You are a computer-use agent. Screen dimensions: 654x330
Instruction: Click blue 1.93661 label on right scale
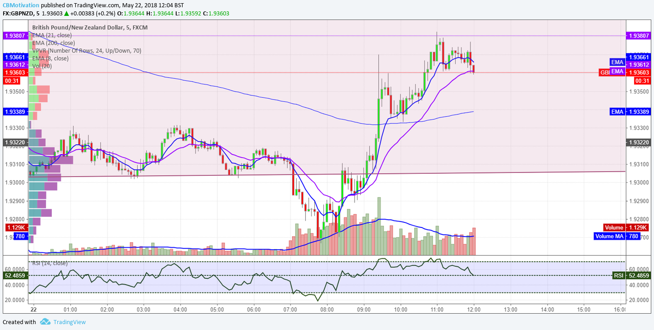(638, 57)
